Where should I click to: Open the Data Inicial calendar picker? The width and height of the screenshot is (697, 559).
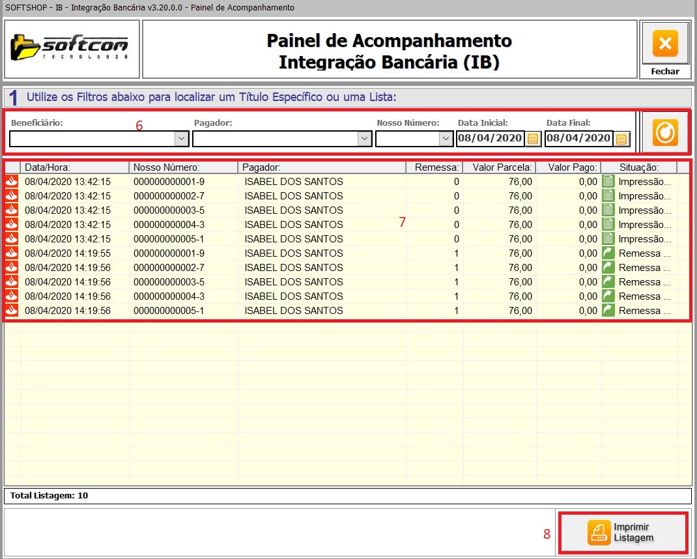533,139
